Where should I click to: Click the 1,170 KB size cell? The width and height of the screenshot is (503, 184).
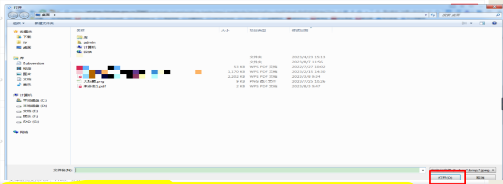237,72
